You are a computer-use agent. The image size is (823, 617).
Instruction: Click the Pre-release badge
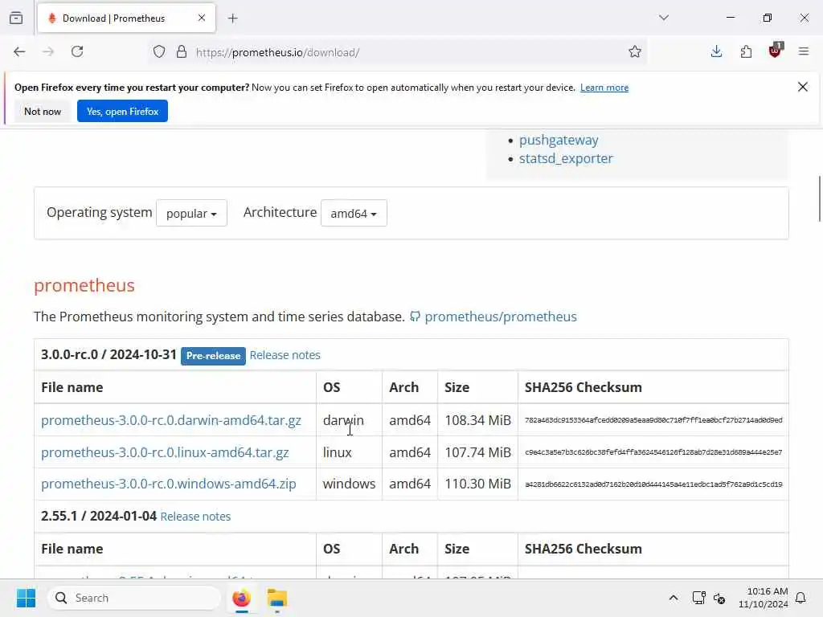point(213,356)
